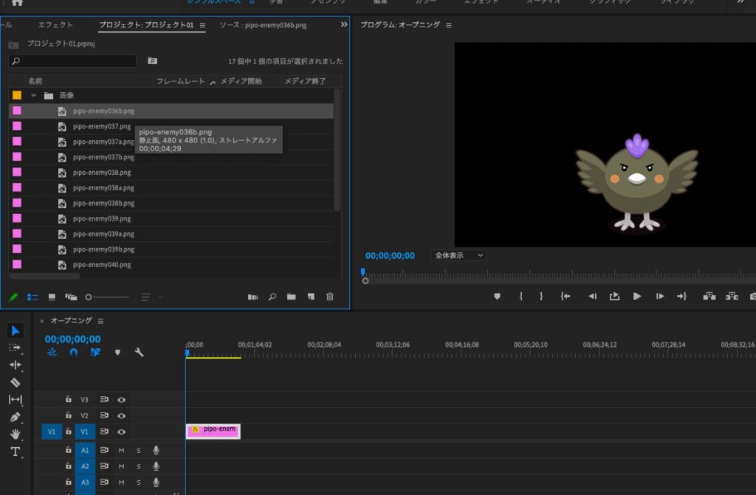Mute audio track A1
Viewport: 756px width, 495px height.
pos(121,449)
